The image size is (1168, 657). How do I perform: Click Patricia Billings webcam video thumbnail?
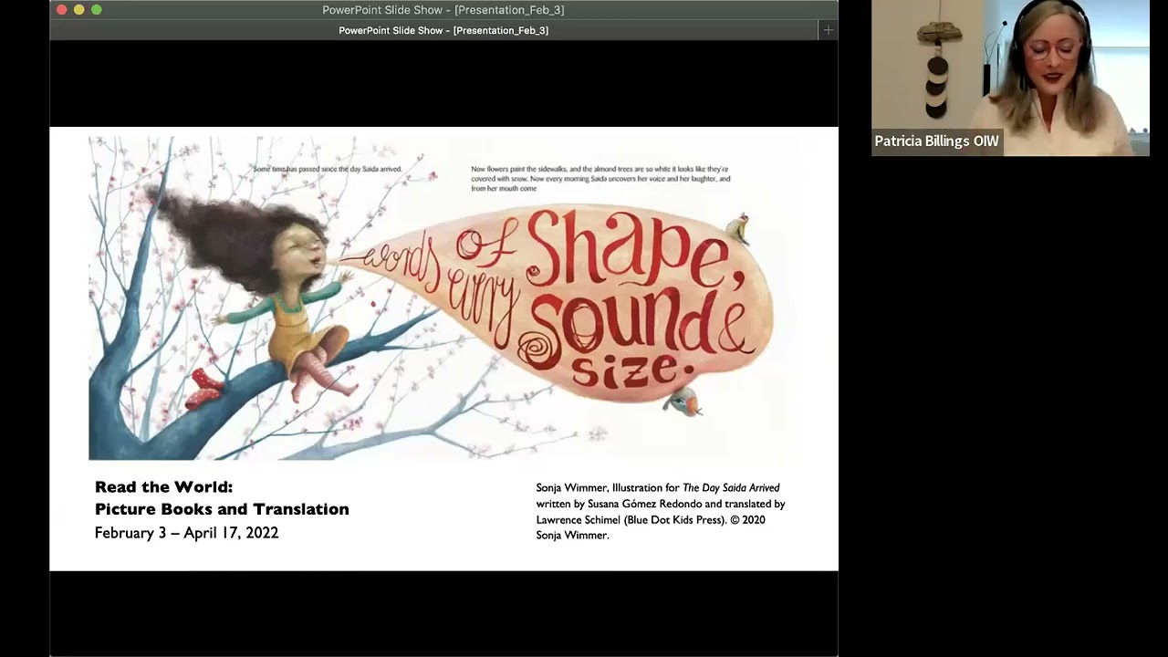click(1010, 78)
